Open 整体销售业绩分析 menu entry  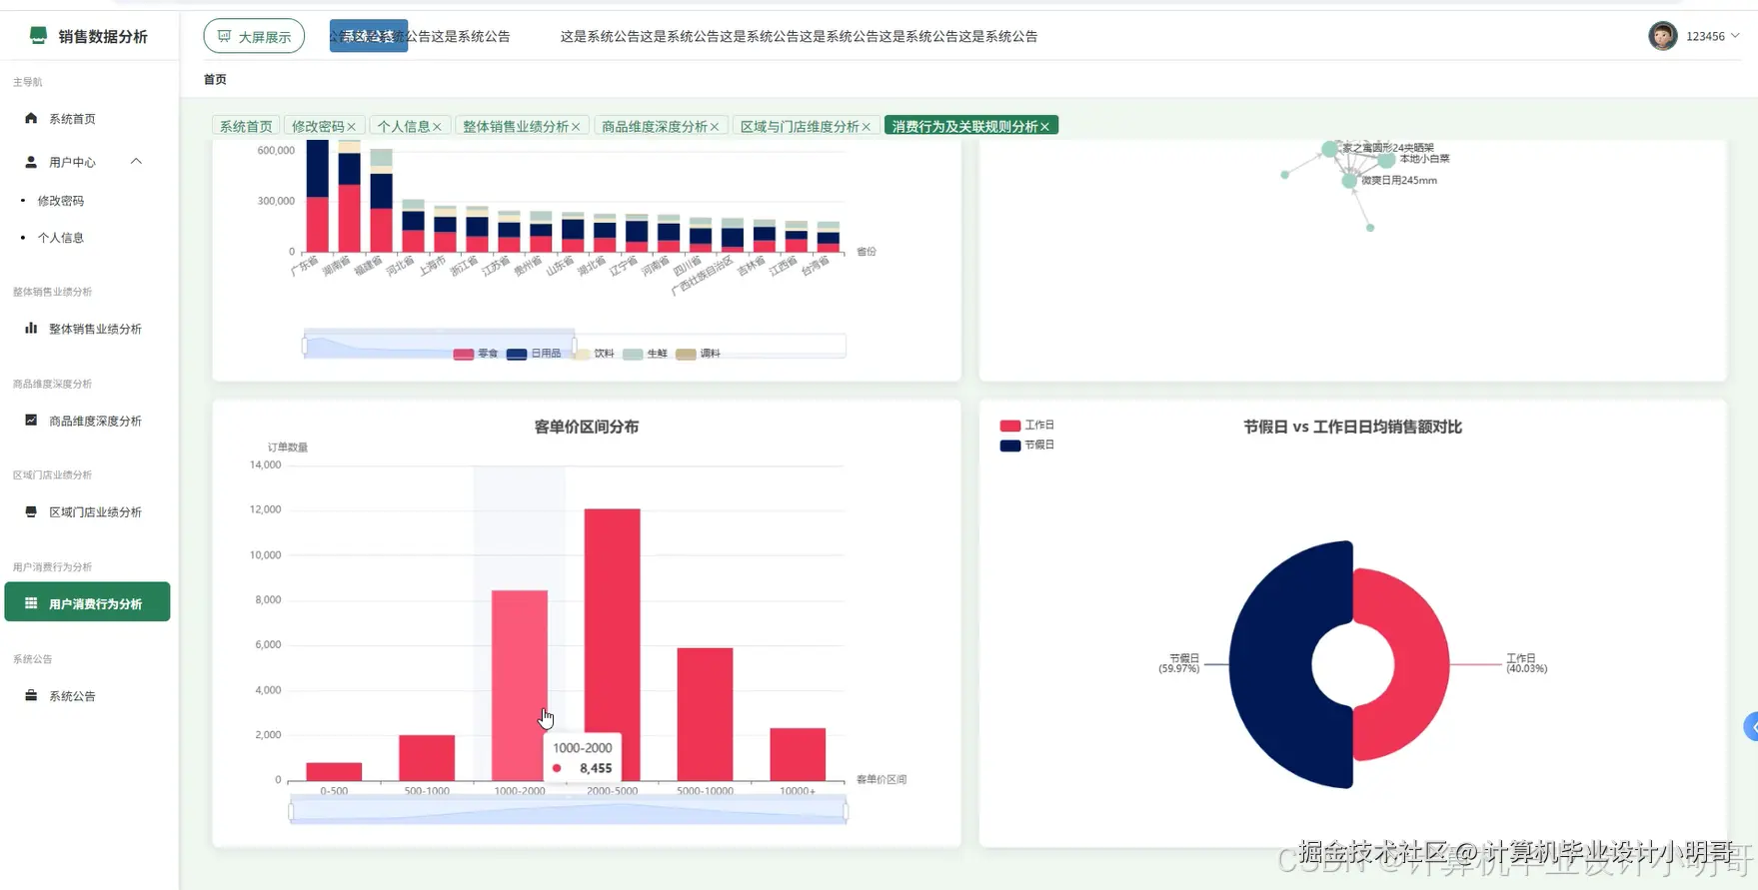click(x=86, y=329)
